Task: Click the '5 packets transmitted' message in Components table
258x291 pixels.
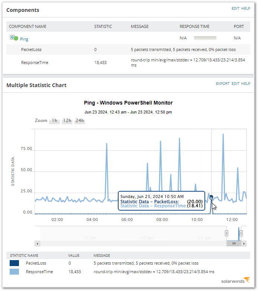Action: click(183, 49)
